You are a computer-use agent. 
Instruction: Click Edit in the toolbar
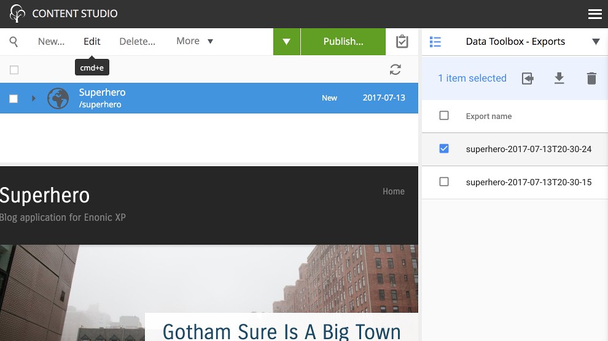(92, 42)
